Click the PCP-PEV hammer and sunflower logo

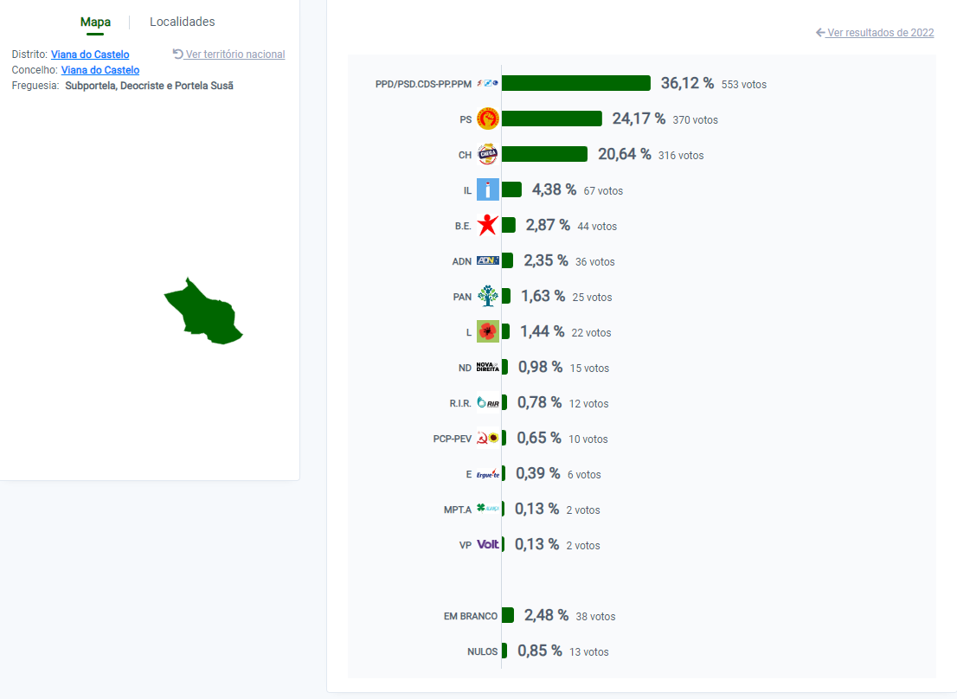click(488, 438)
